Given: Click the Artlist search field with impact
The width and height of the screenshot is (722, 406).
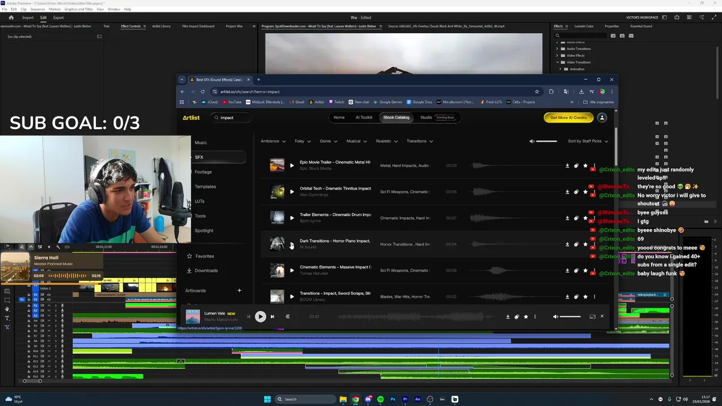Looking at the screenshot, I should click(231, 117).
